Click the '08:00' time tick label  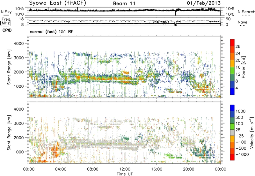[x=93, y=169]
